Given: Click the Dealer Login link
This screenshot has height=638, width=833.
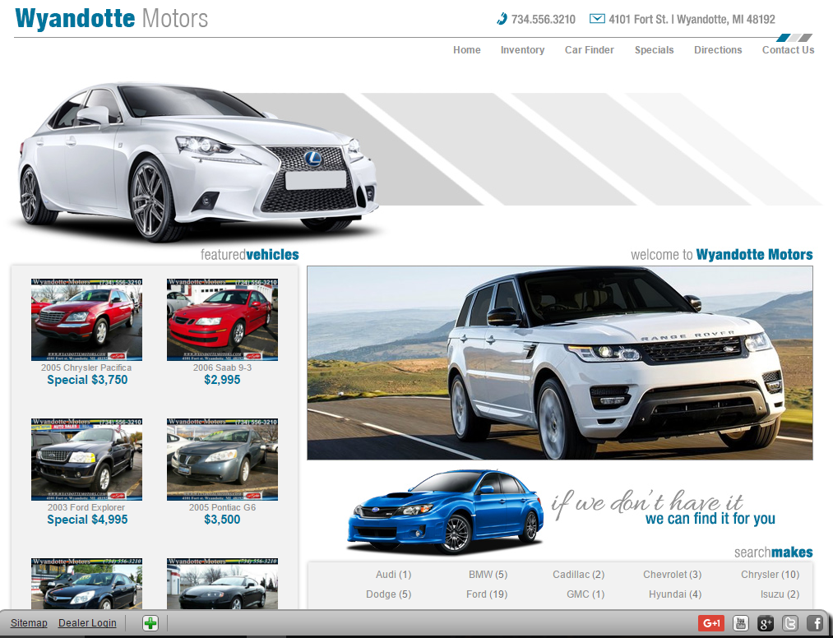Looking at the screenshot, I should click(87, 623).
